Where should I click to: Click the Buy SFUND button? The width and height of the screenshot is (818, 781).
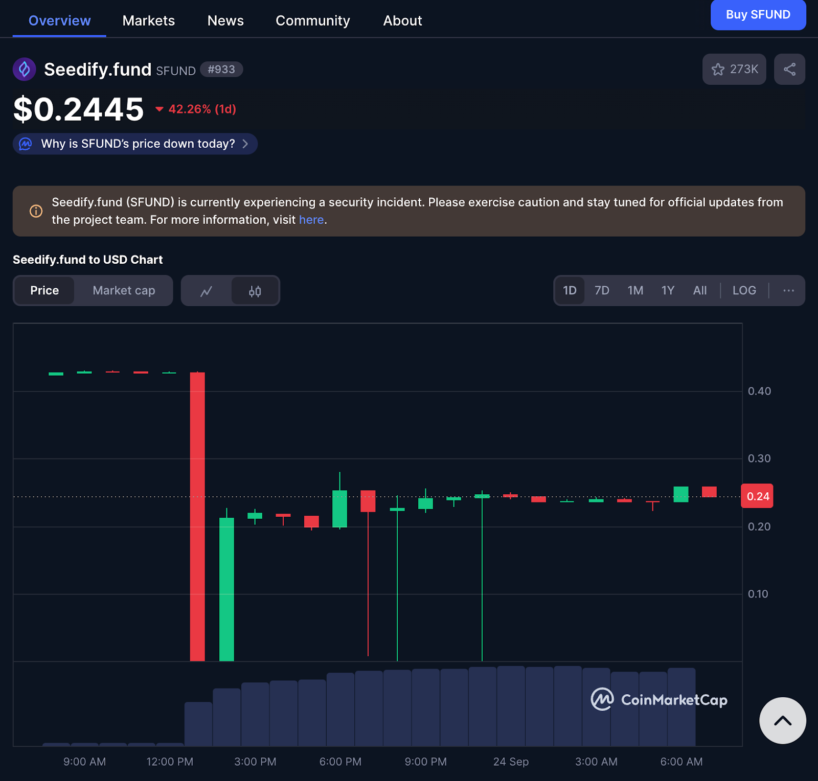[758, 14]
